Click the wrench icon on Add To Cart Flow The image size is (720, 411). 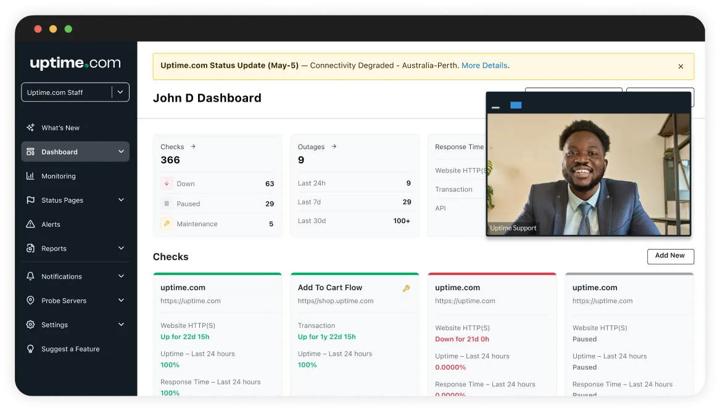click(x=407, y=287)
